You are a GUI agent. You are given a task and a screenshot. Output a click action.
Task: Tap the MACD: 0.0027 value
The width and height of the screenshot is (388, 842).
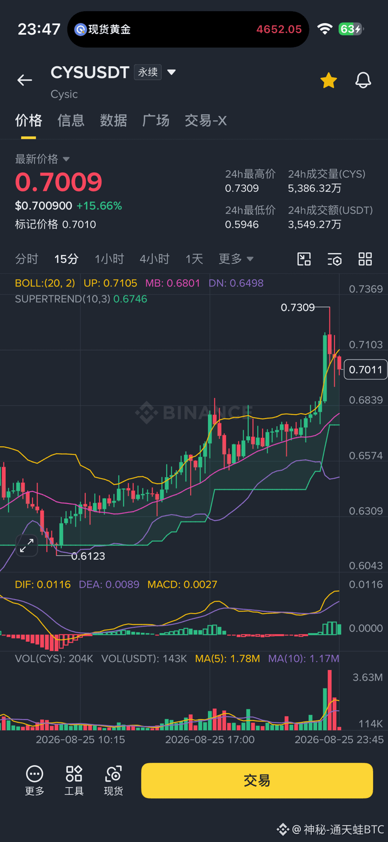(182, 585)
